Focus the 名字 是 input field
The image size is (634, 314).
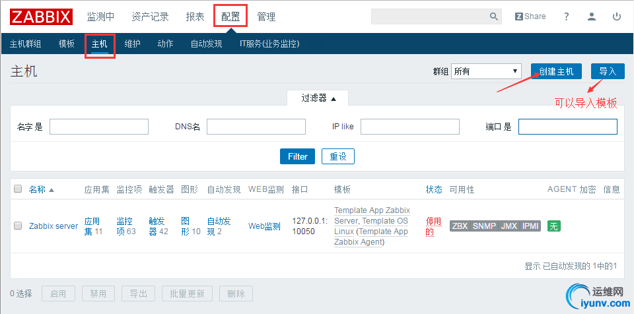point(99,127)
